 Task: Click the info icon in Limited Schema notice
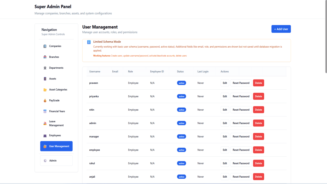[x=89, y=42]
